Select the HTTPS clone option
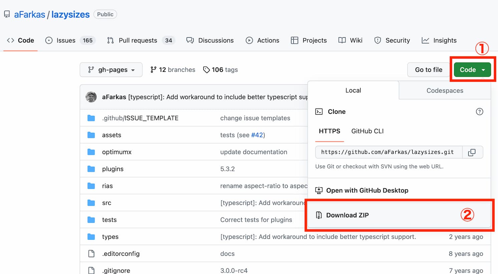The image size is (498, 274). click(x=329, y=131)
